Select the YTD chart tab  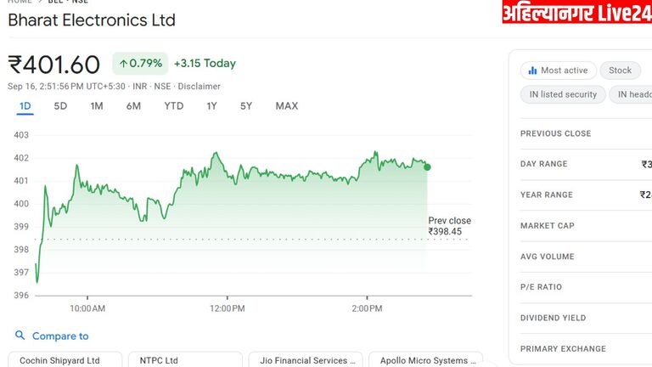pyautogui.click(x=173, y=106)
